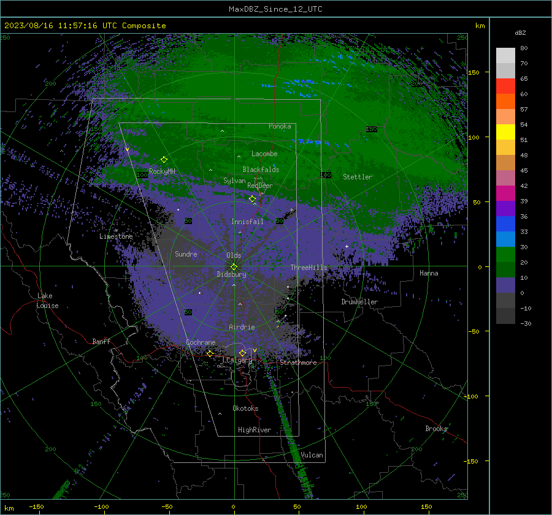Click the Calgary city label

pyautogui.click(x=239, y=360)
